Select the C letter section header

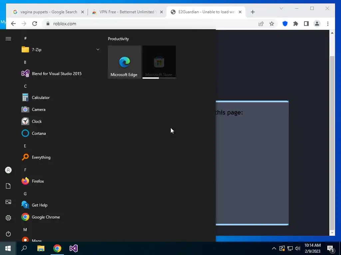pyautogui.click(x=25, y=86)
